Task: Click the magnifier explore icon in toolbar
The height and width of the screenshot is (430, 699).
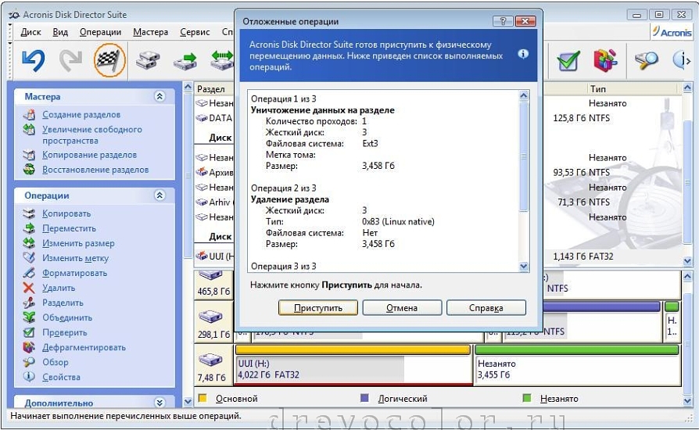Action: [x=647, y=60]
